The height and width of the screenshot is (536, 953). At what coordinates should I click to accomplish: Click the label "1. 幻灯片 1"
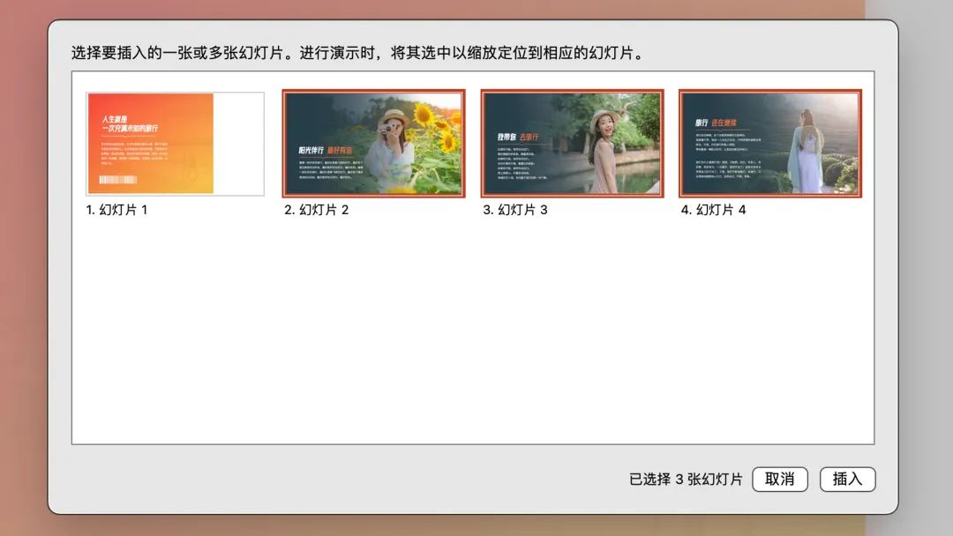coord(116,210)
